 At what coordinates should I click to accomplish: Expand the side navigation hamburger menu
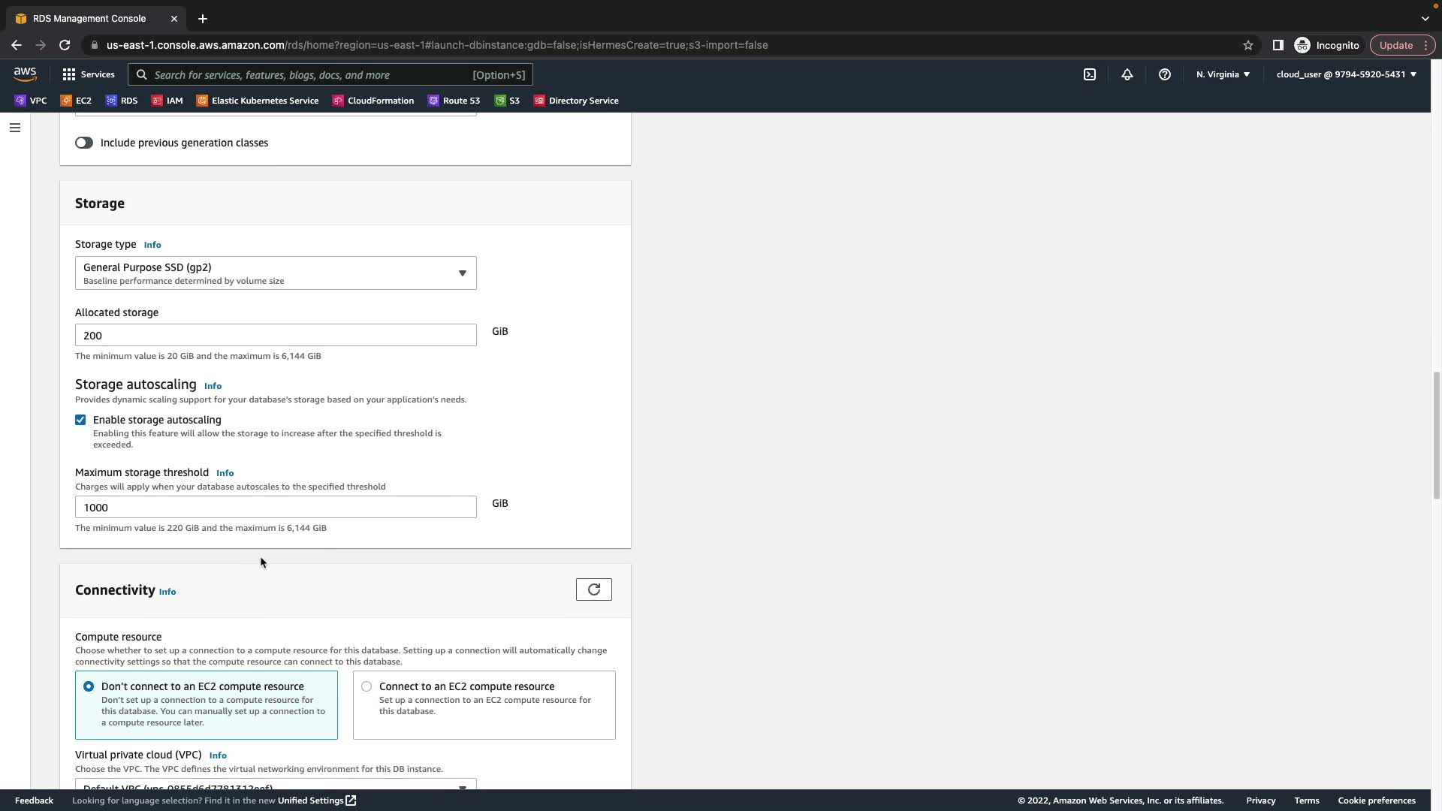14,128
